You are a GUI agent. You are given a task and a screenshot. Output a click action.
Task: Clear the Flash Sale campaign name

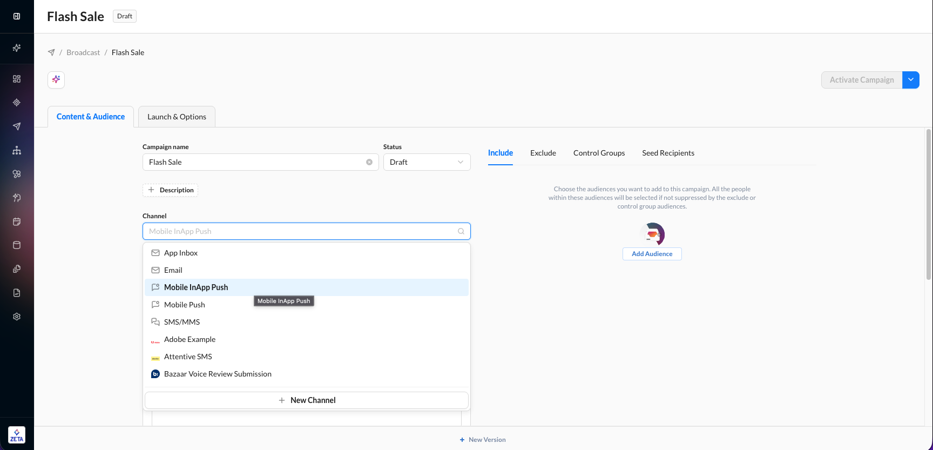click(x=369, y=162)
